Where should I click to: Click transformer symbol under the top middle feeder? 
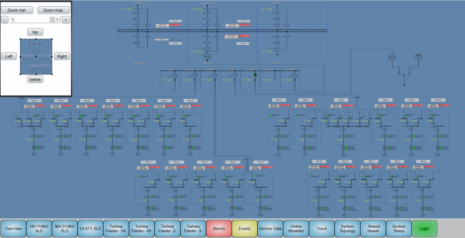click(207, 56)
